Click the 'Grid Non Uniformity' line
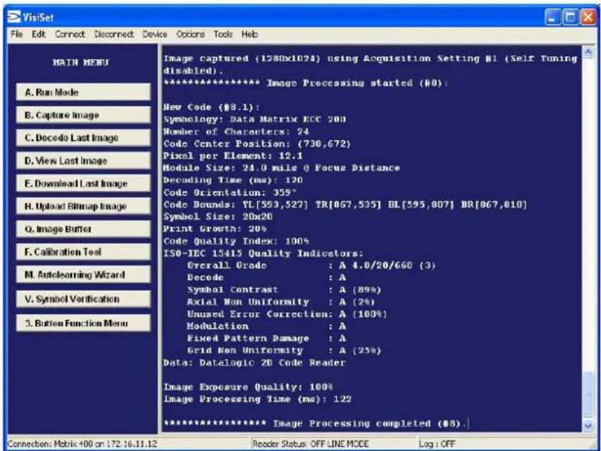The width and height of the screenshot is (601, 451). click(284, 350)
